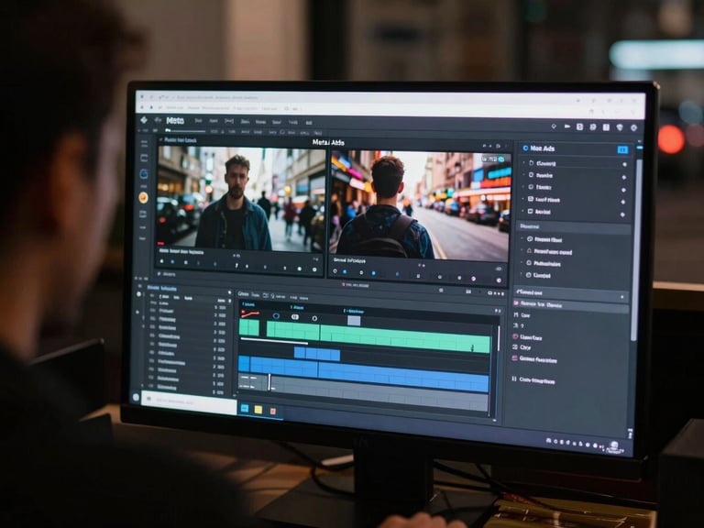The height and width of the screenshot is (528, 704).
Task: Click the keyframe diamond on the last Moe Ads row
Action: (x=622, y=215)
